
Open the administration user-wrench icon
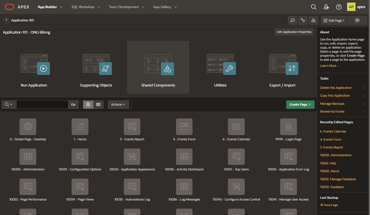(326, 7)
